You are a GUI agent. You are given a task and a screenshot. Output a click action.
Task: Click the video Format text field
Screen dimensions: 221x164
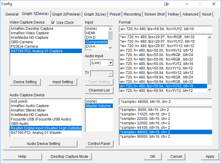[x=165, y=29]
